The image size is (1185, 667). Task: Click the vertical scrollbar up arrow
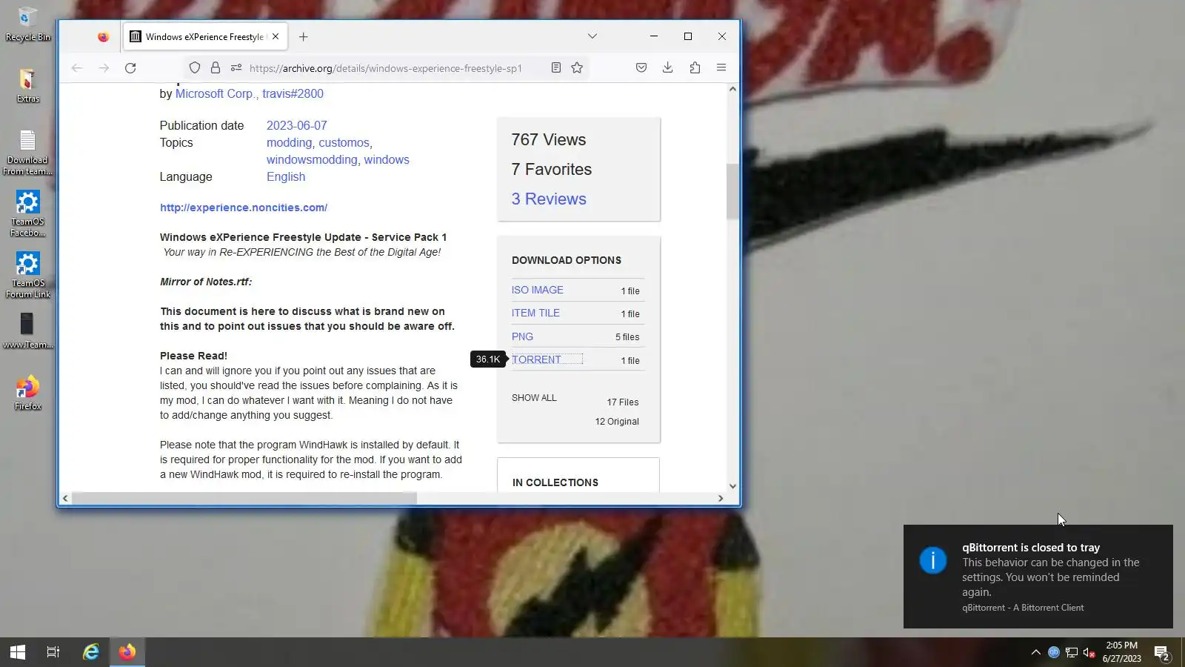click(x=732, y=89)
